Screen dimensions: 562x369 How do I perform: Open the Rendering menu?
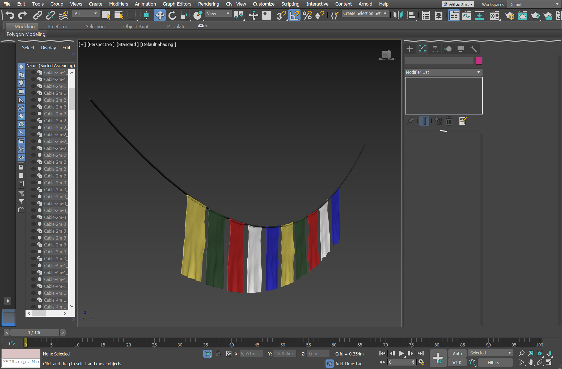[209, 4]
